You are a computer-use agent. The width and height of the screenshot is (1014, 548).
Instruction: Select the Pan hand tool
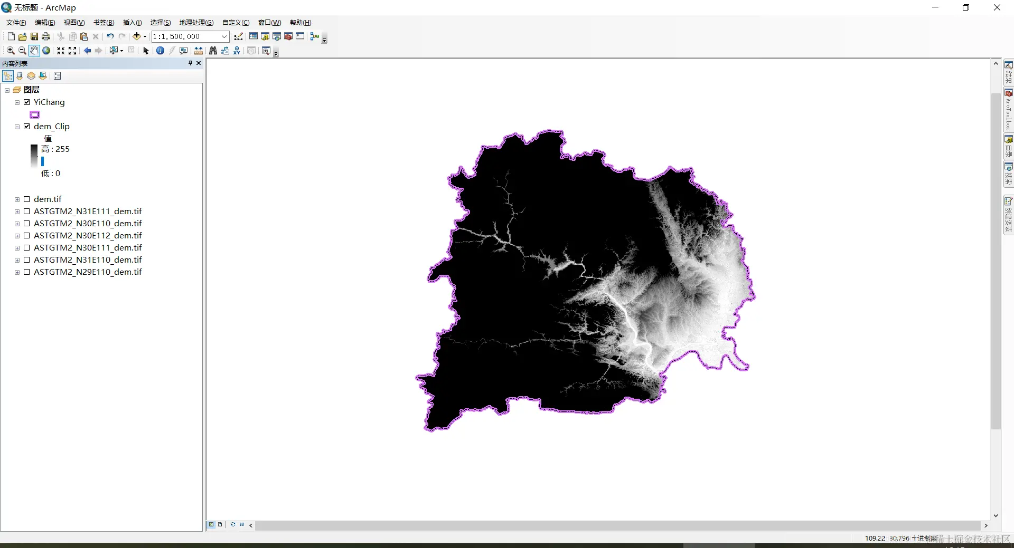(x=34, y=51)
